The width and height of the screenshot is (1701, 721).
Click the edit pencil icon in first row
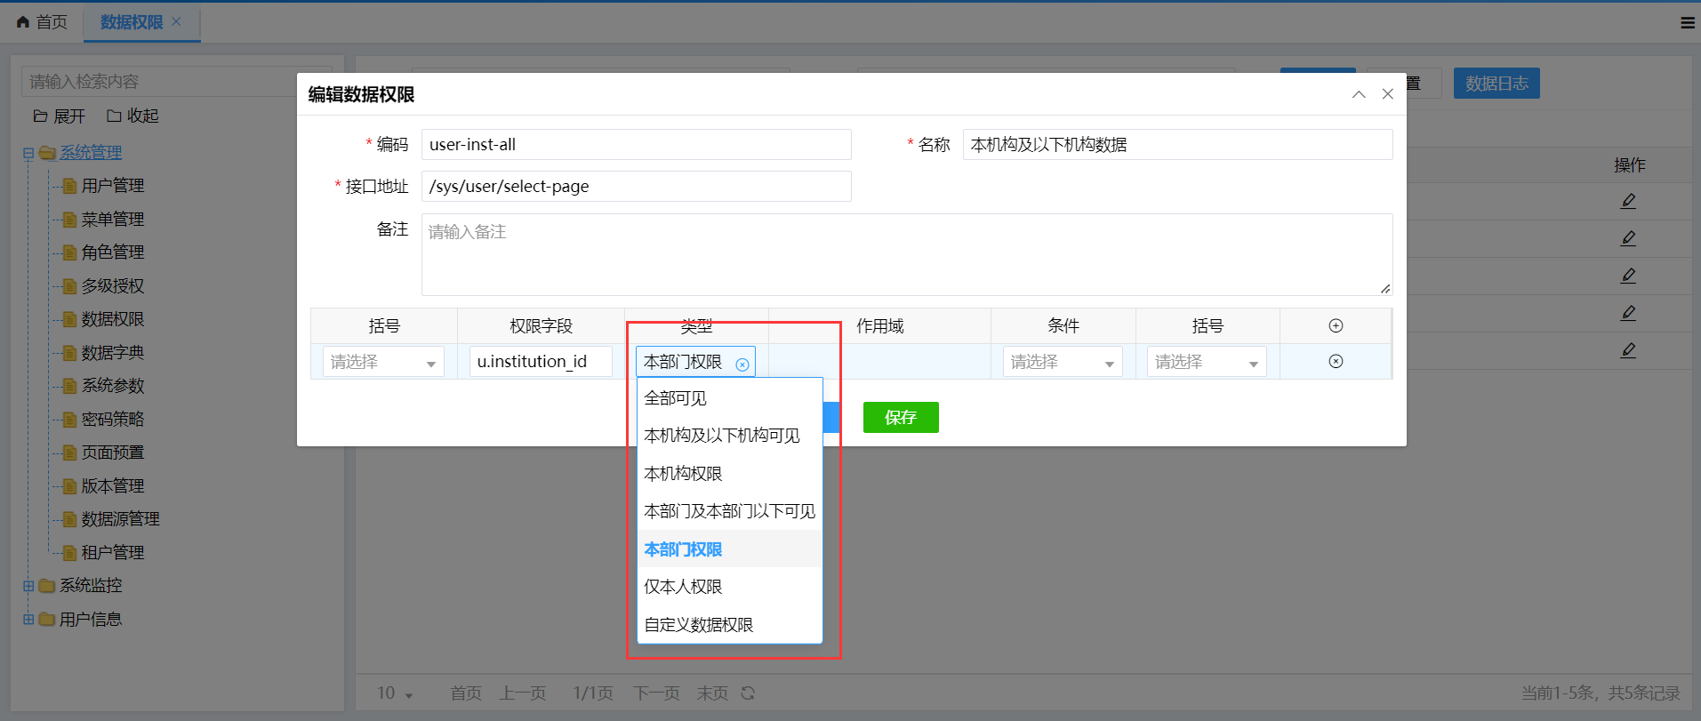[x=1628, y=202]
